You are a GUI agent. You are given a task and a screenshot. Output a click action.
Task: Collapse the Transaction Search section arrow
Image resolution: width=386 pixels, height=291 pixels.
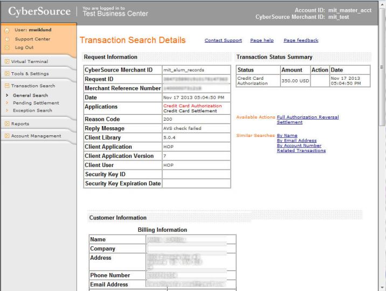pyautogui.click(x=6, y=86)
